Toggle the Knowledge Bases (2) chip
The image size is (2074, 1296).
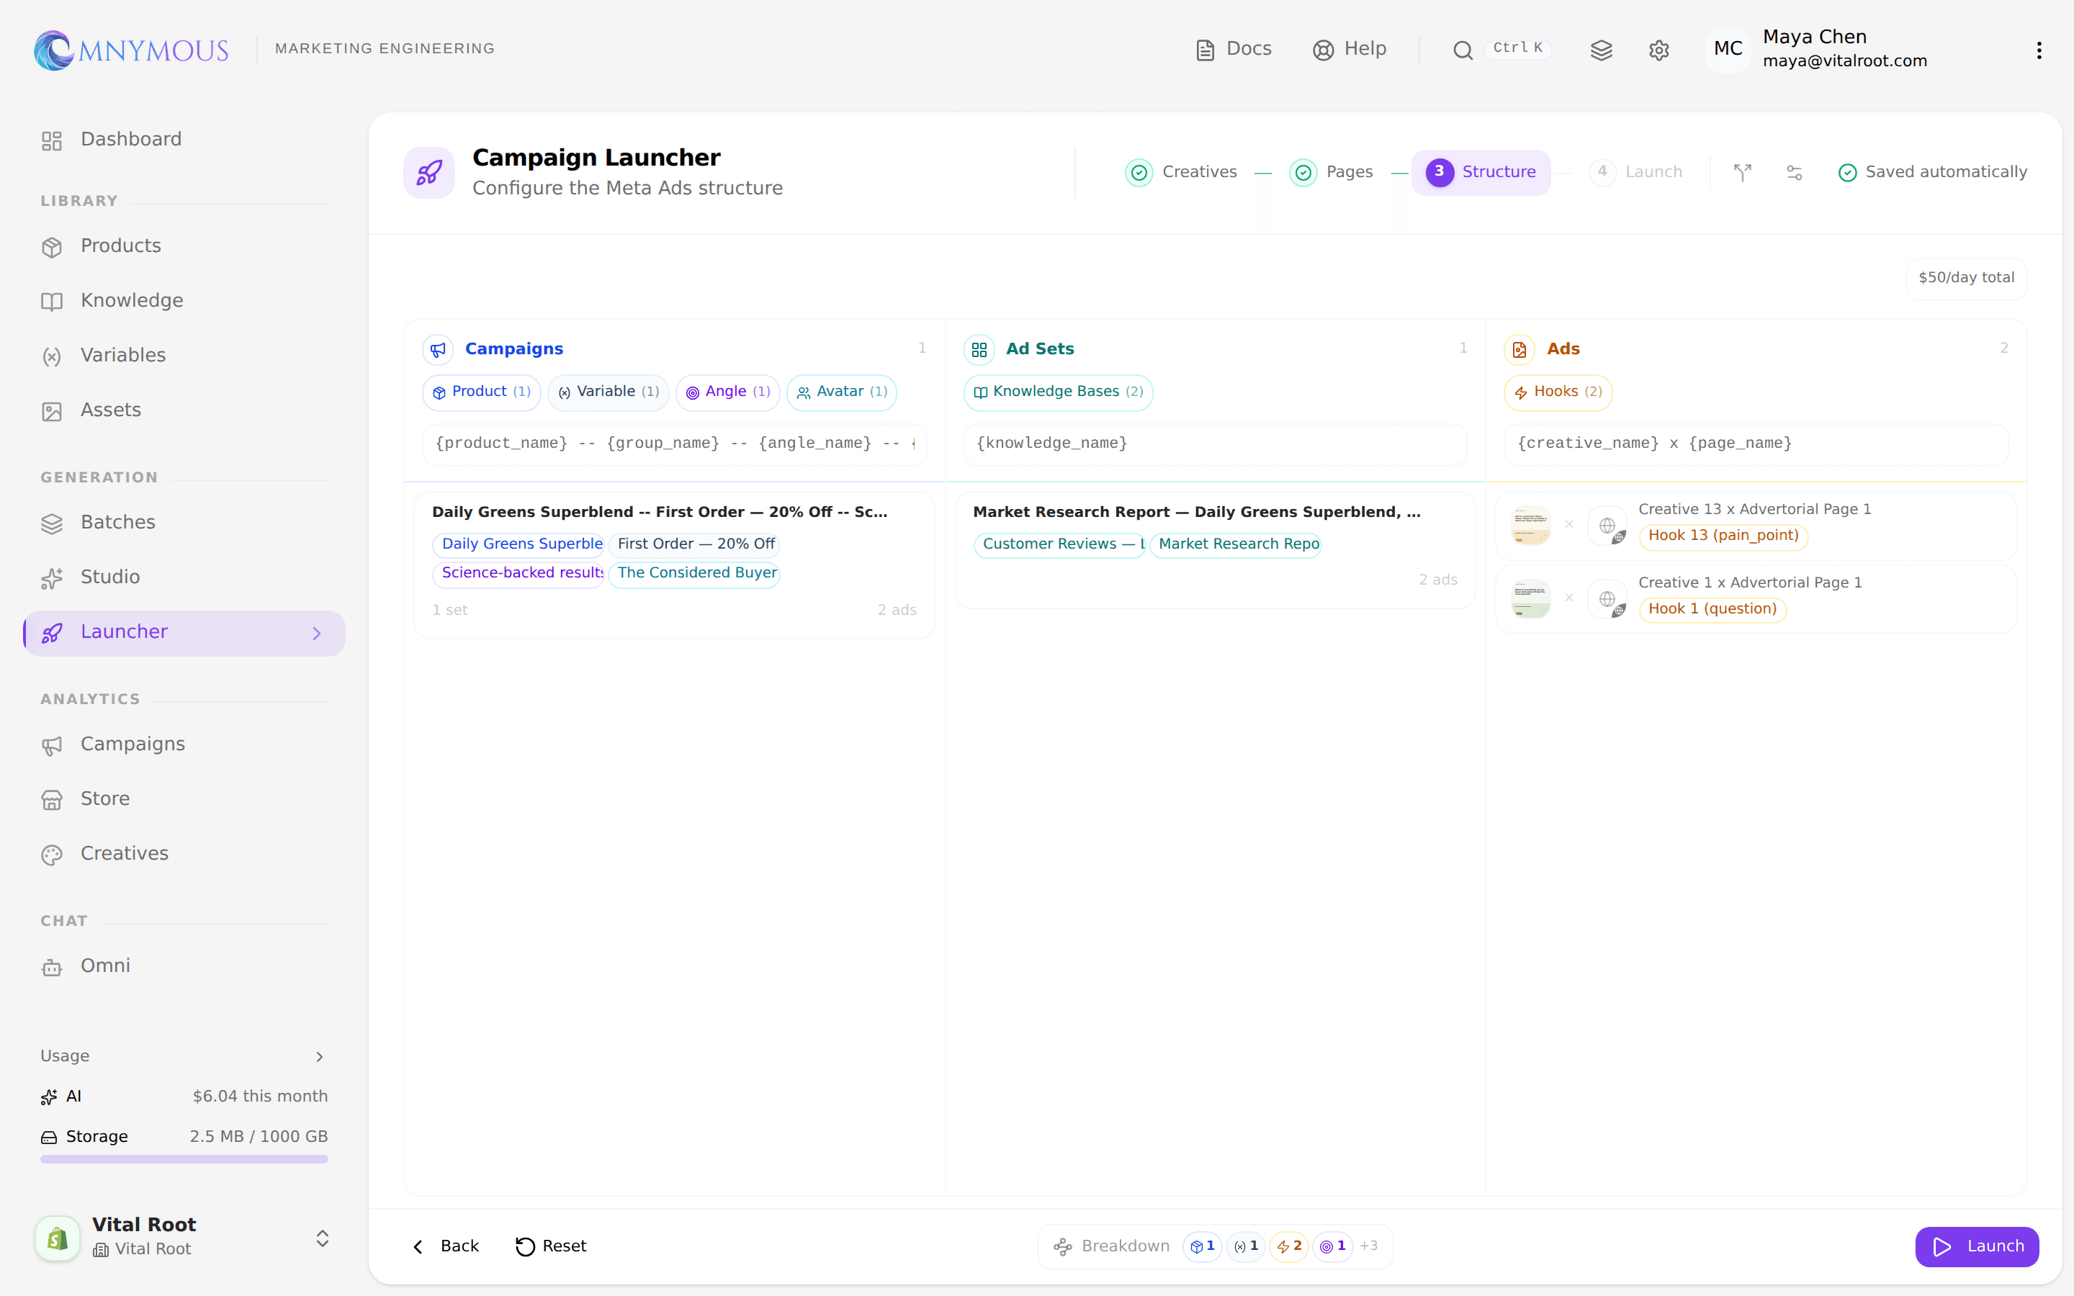[1059, 392]
